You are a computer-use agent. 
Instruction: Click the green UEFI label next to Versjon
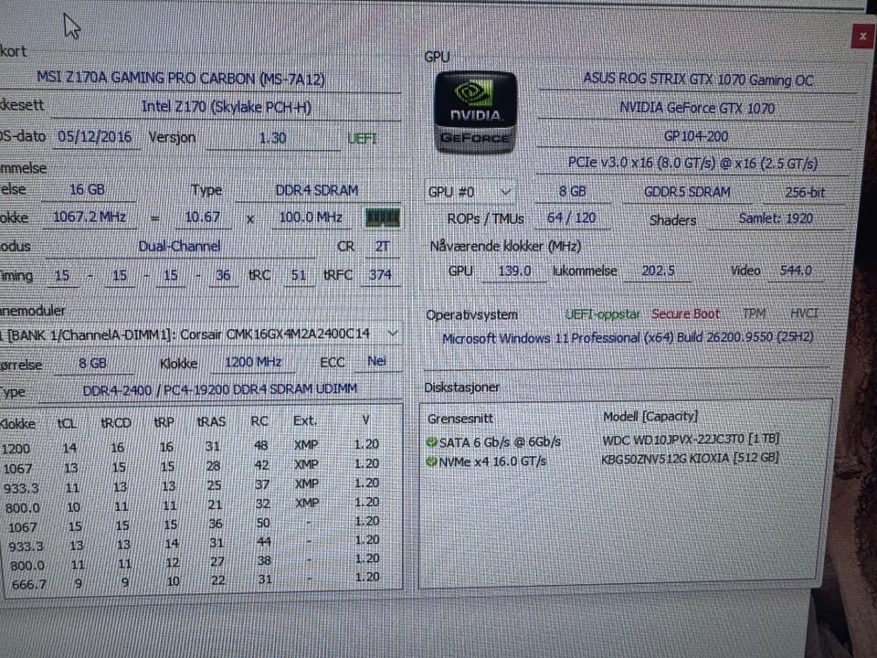363,138
